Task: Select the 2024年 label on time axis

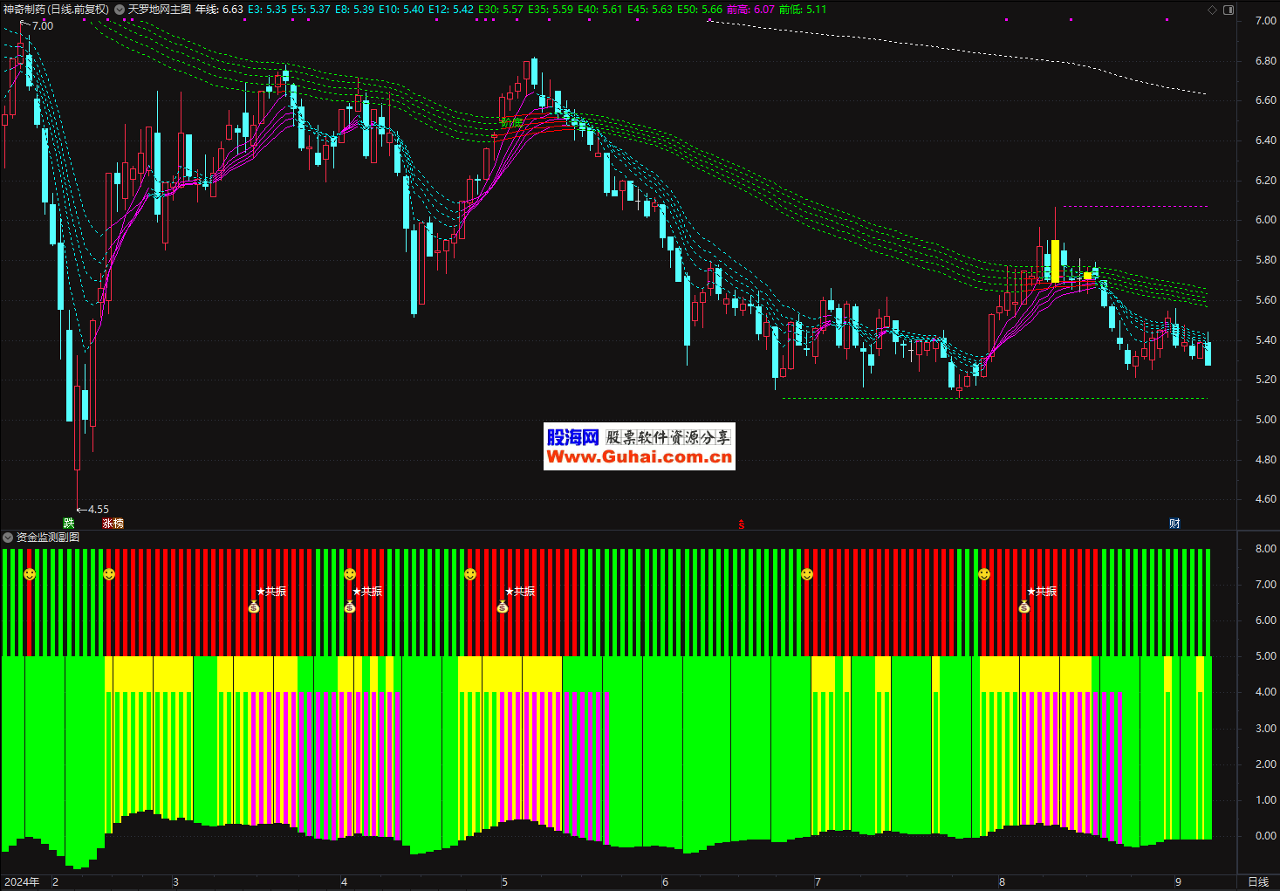Action: pyautogui.click(x=22, y=882)
